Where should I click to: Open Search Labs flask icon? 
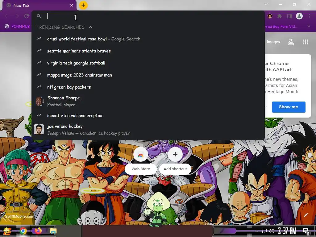[291, 42]
